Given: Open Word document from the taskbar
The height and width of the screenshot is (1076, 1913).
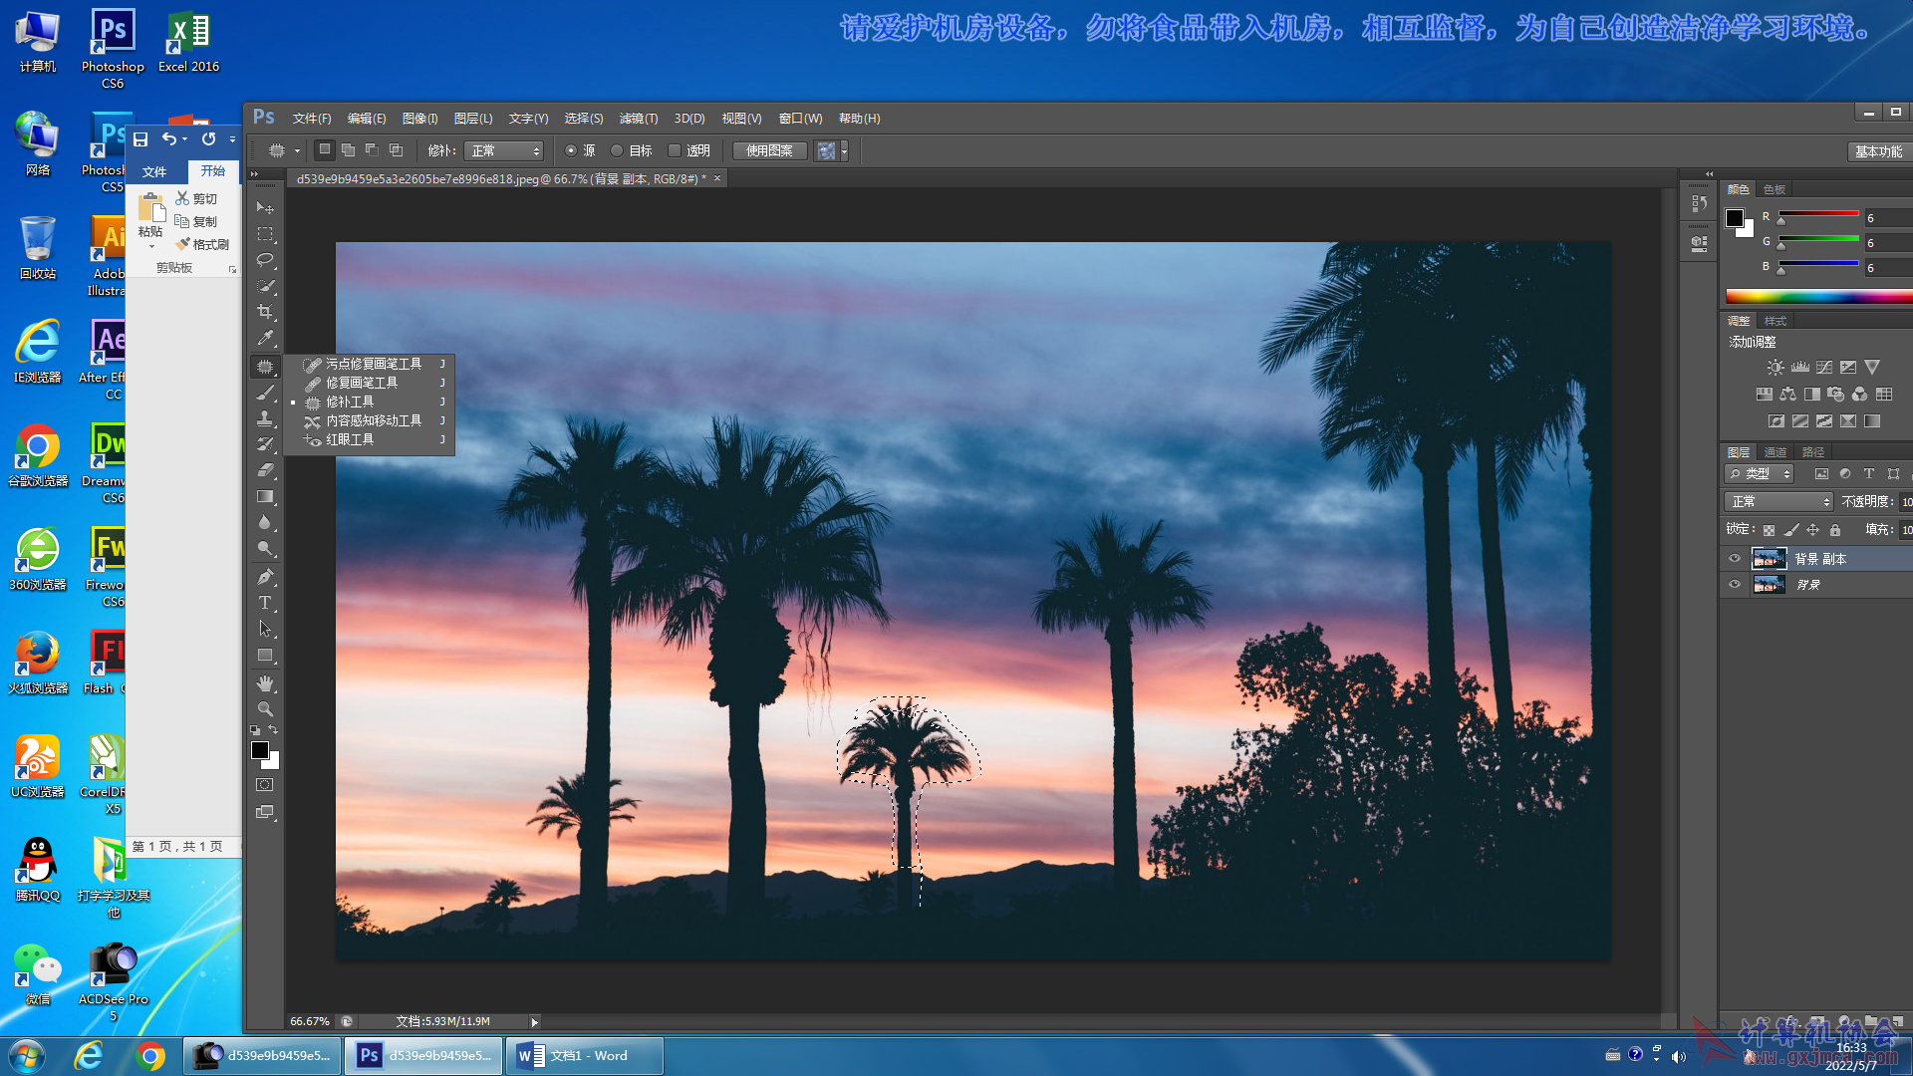Looking at the screenshot, I should (585, 1055).
